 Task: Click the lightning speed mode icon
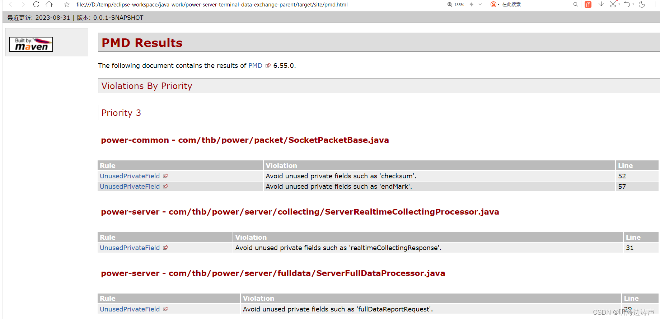coord(472,4)
